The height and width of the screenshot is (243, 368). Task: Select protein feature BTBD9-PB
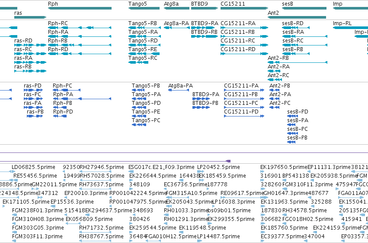coord(201,107)
